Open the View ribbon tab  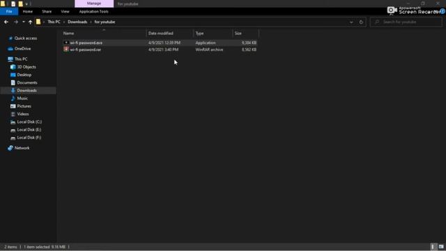pyautogui.click(x=65, y=11)
